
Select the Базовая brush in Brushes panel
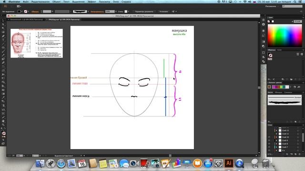pyautogui.click(x=285, y=97)
